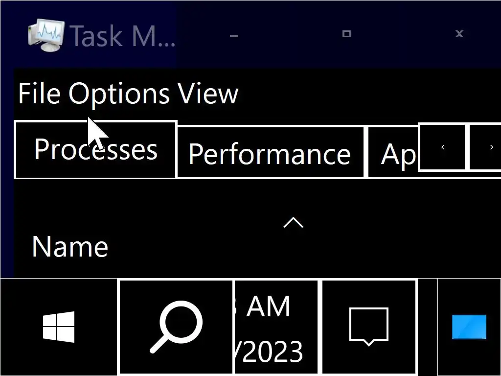The height and width of the screenshot is (376, 501).
Task: Click the Task Manager title text
Action: click(122, 35)
